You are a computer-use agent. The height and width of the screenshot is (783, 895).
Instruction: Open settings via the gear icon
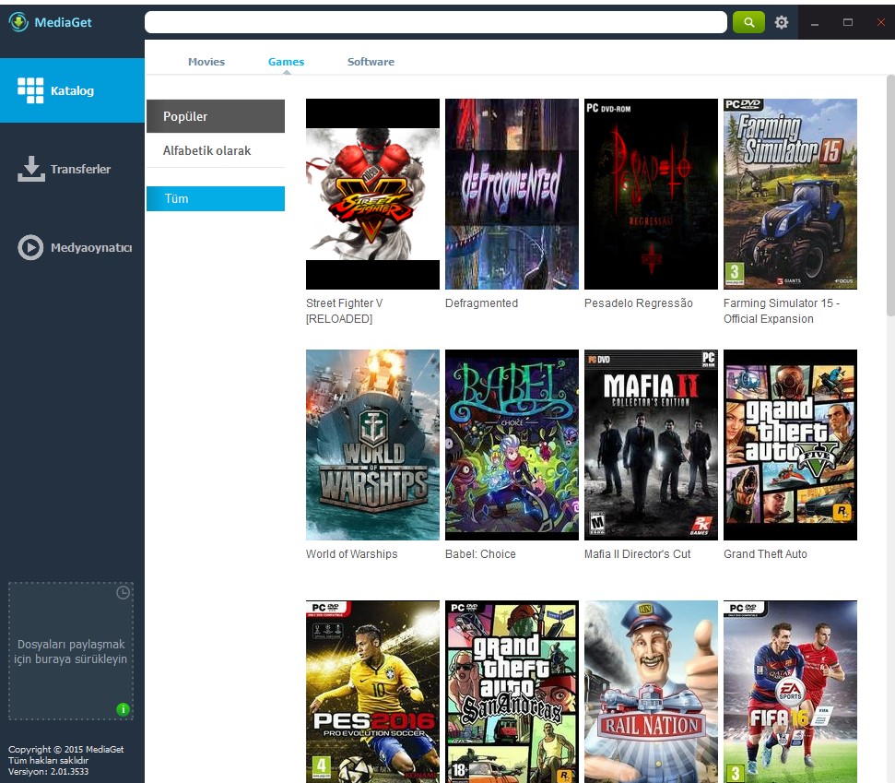782,22
